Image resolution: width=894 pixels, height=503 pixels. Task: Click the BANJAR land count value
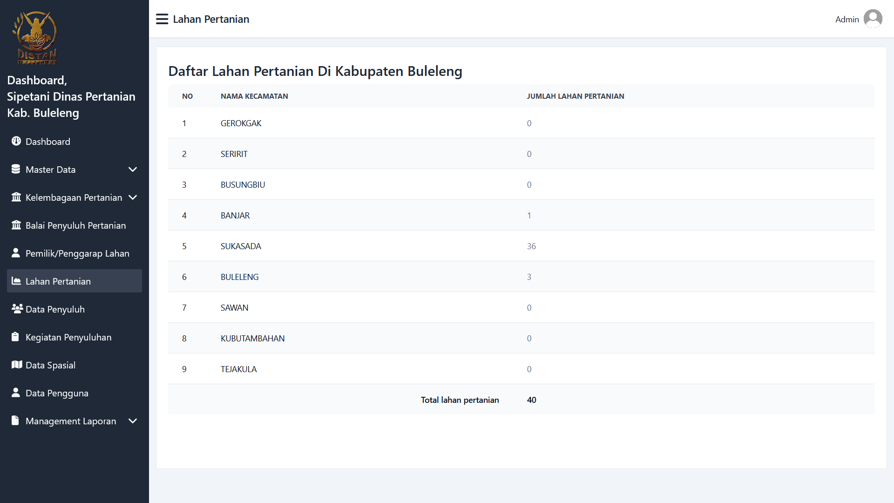coord(529,216)
